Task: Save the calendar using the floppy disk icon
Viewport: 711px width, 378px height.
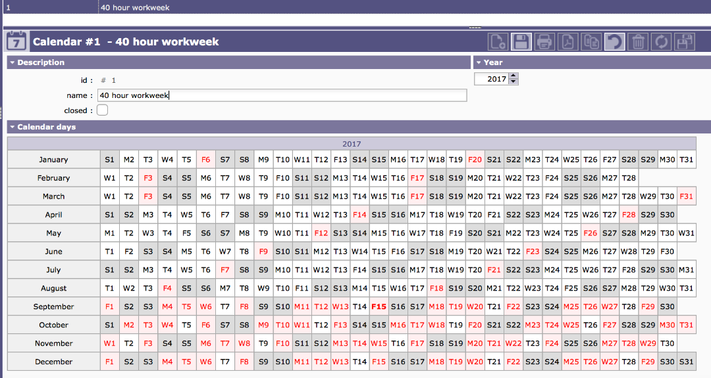Action: (521, 42)
